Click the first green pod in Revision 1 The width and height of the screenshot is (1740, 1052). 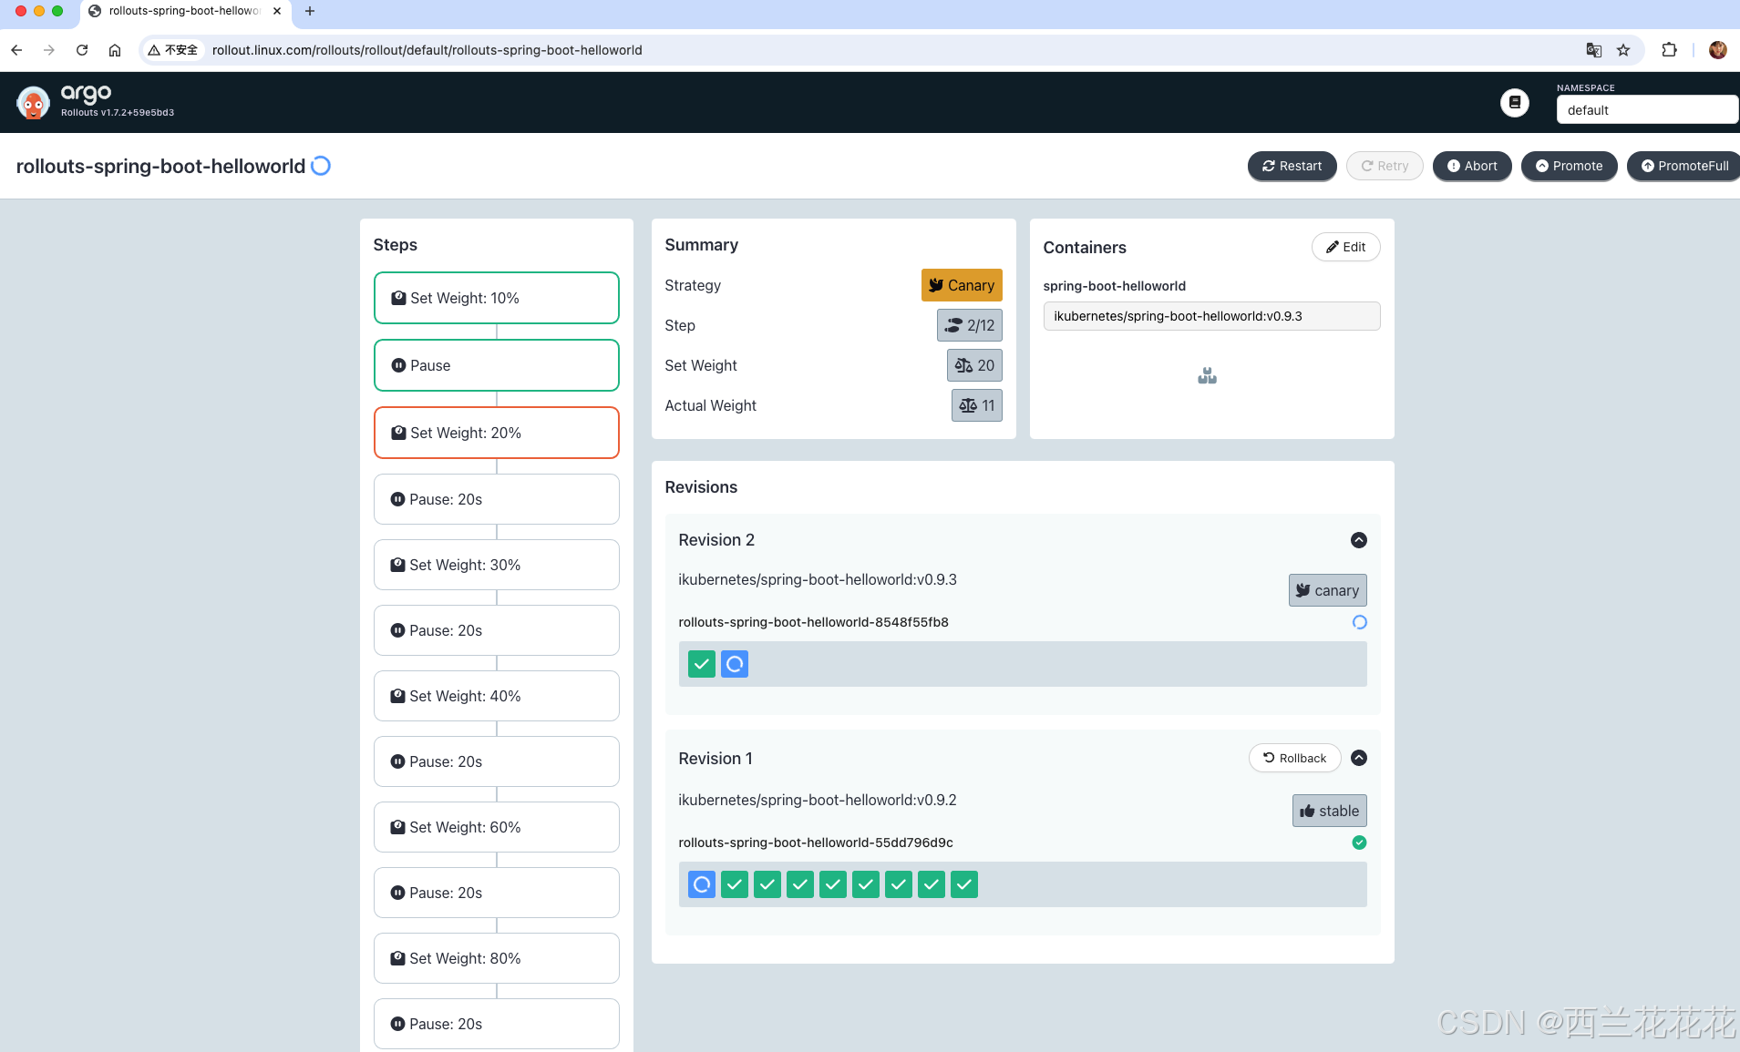pos(735,884)
